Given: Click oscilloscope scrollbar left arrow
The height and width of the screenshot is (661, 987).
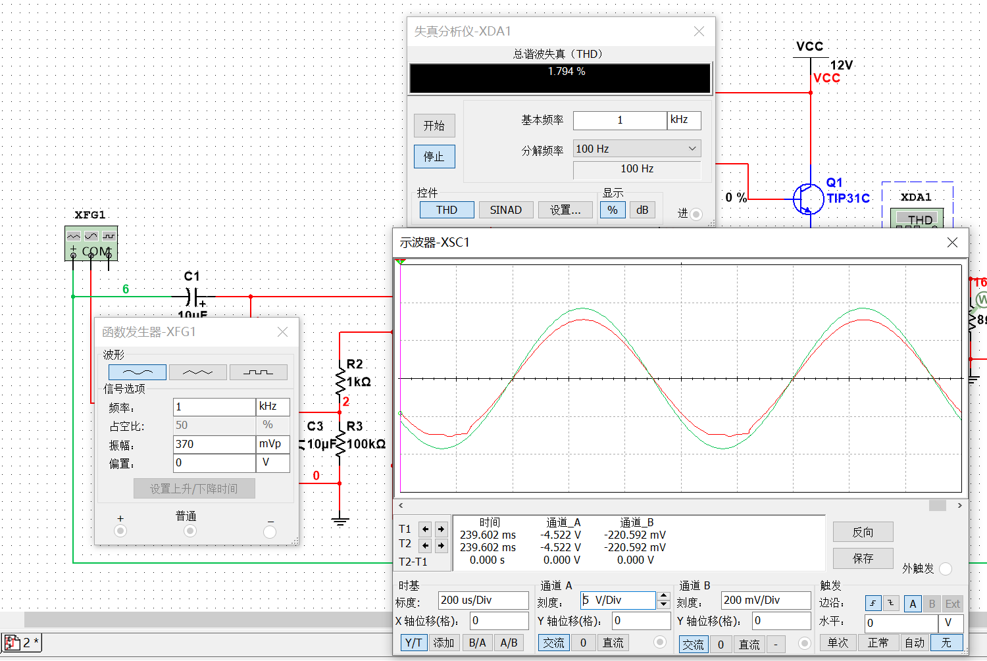Looking at the screenshot, I should pyautogui.click(x=401, y=505).
